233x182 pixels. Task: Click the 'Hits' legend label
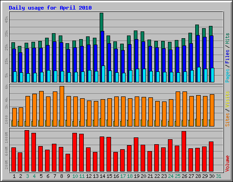227,39
